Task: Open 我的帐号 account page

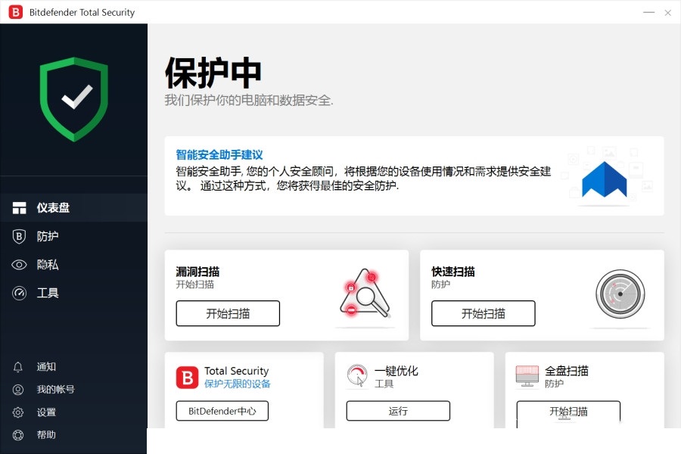Action: tap(55, 390)
